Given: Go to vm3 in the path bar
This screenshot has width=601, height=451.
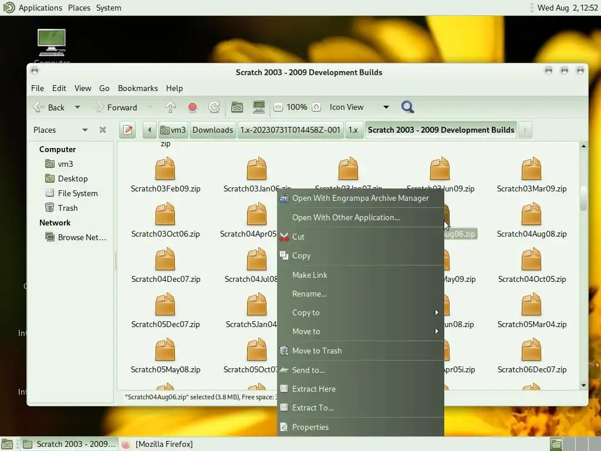Looking at the screenshot, I should tap(173, 130).
